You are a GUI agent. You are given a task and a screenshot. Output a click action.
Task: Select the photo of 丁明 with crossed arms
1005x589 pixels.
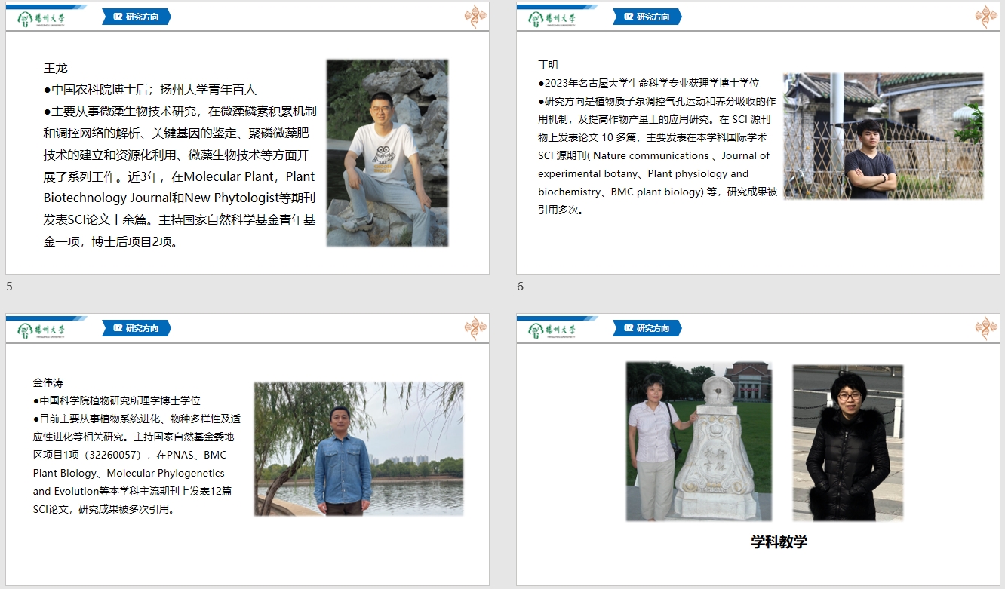coord(883,137)
